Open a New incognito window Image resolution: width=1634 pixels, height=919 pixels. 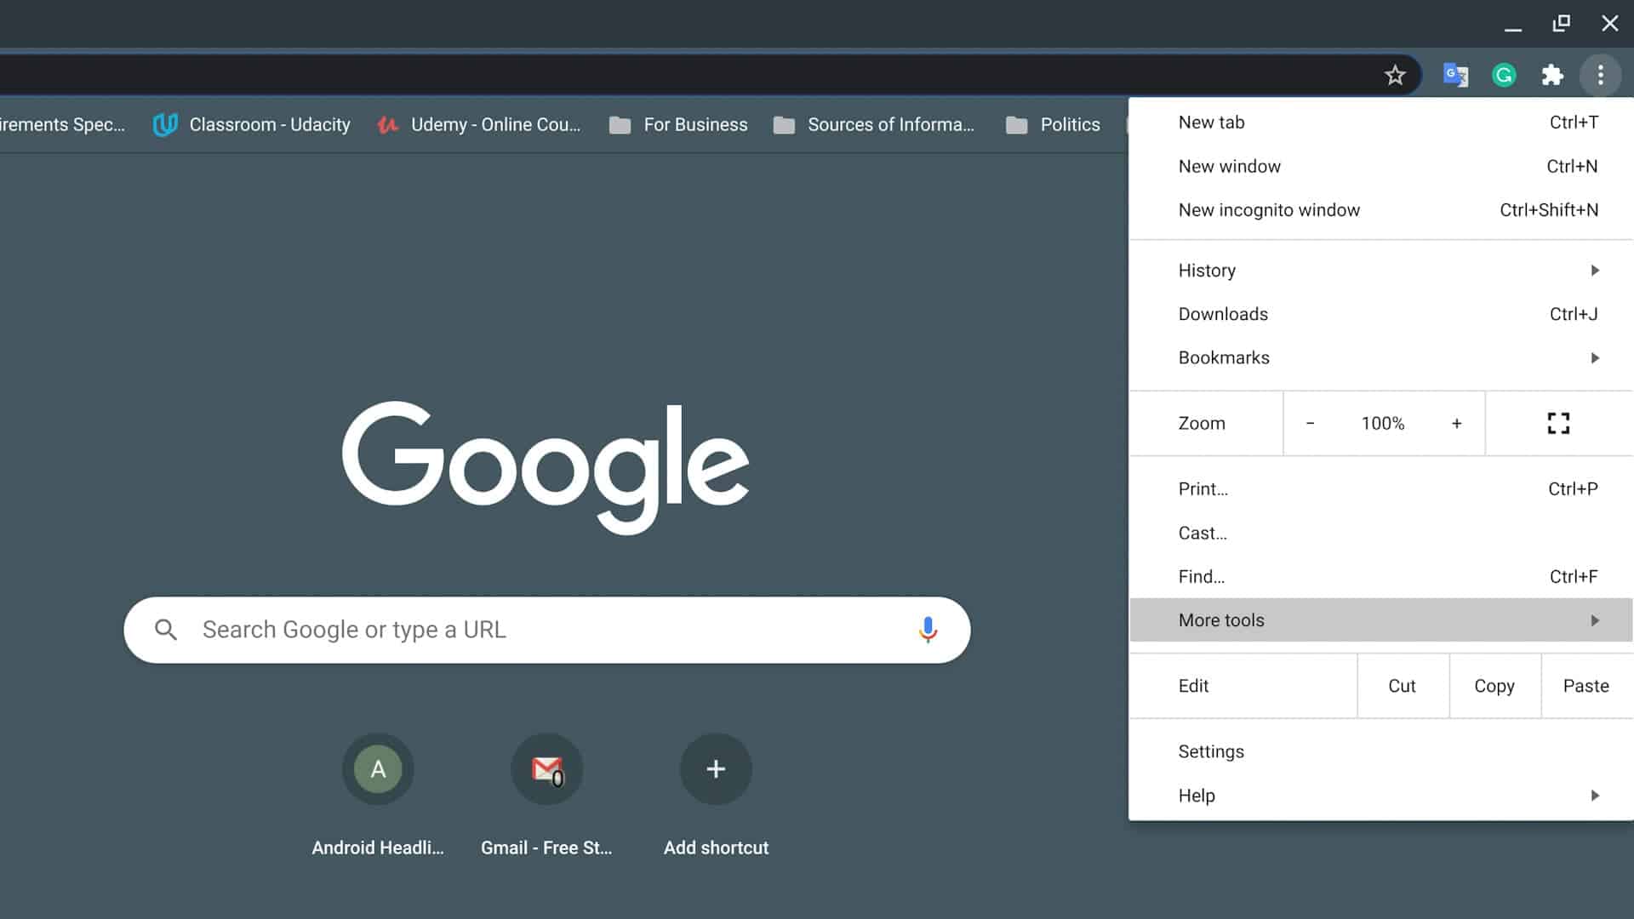(1269, 209)
